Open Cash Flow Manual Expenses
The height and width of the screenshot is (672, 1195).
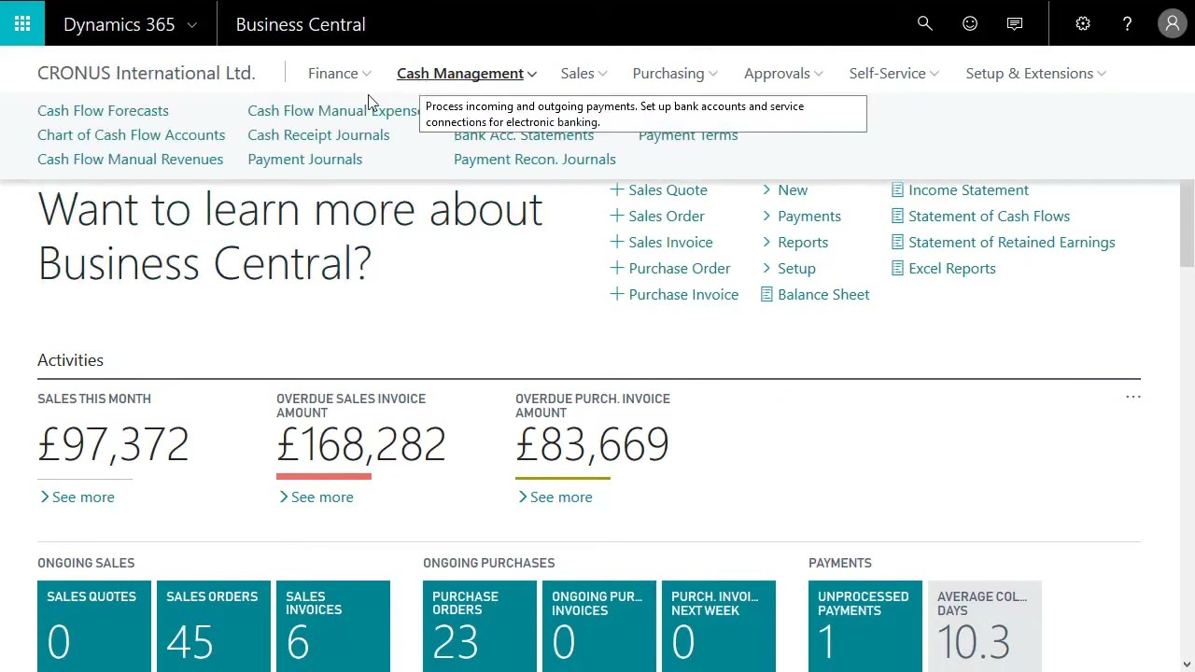click(x=332, y=110)
